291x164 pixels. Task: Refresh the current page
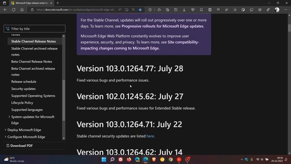pos(14,10)
